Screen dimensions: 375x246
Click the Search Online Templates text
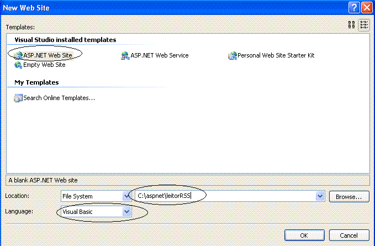point(59,98)
